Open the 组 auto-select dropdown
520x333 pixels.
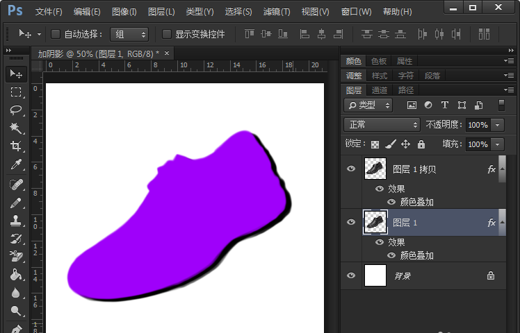(130, 34)
